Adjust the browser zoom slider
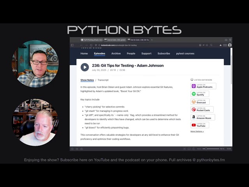The image size is (249, 187). click(211, 149)
